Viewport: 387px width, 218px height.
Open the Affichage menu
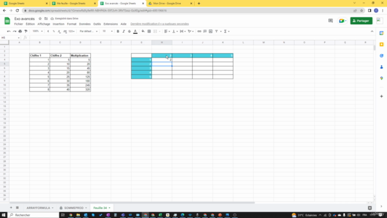click(44, 24)
